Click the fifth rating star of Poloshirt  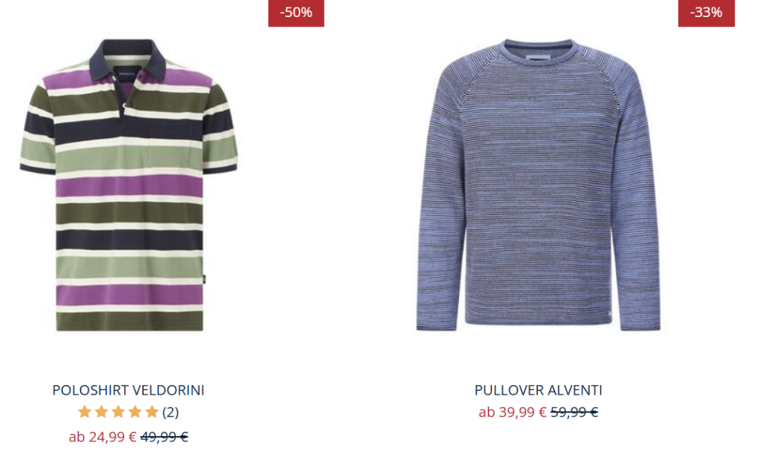coord(152,412)
